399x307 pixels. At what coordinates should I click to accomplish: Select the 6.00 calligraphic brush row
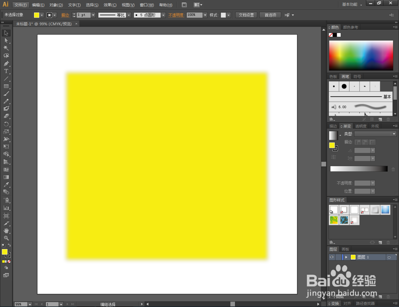click(361, 107)
